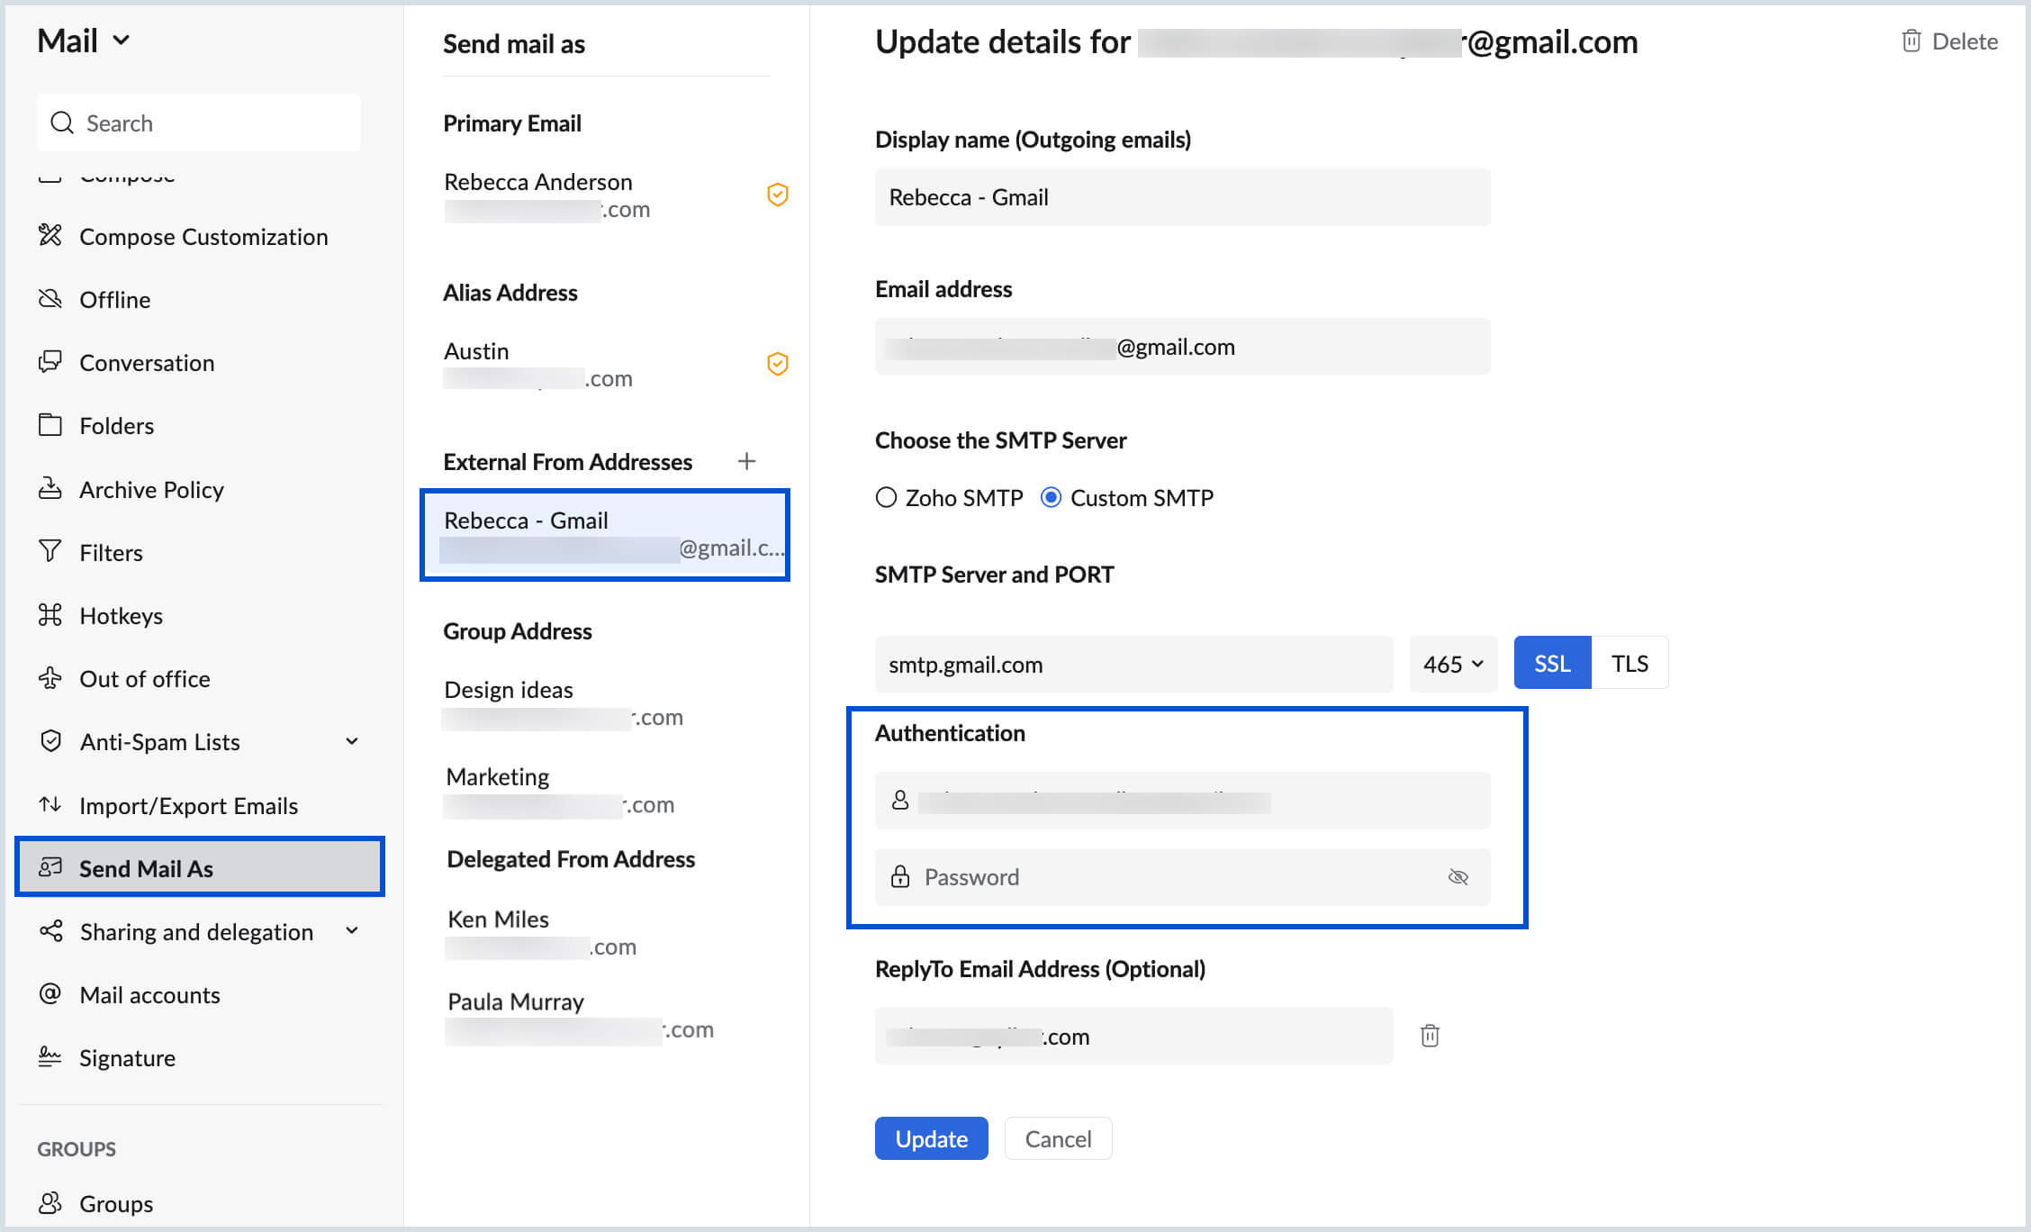
Task: Click the Send Mail As icon
Action: point(50,866)
